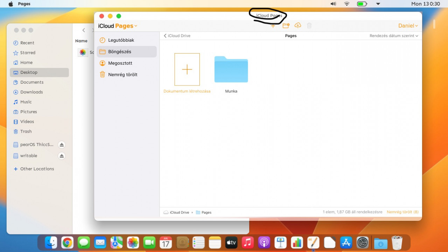Image resolution: width=448 pixels, height=252 pixels.
Task: Open Numbers from the dock
Action: (x=297, y=243)
